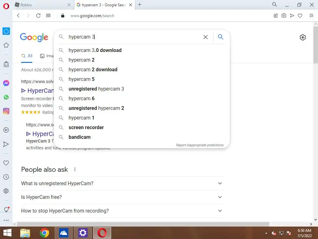The image size is (318, 239).
Task: Expand 'How to stop HyperCam from recording?'
Action: point(122,211)
